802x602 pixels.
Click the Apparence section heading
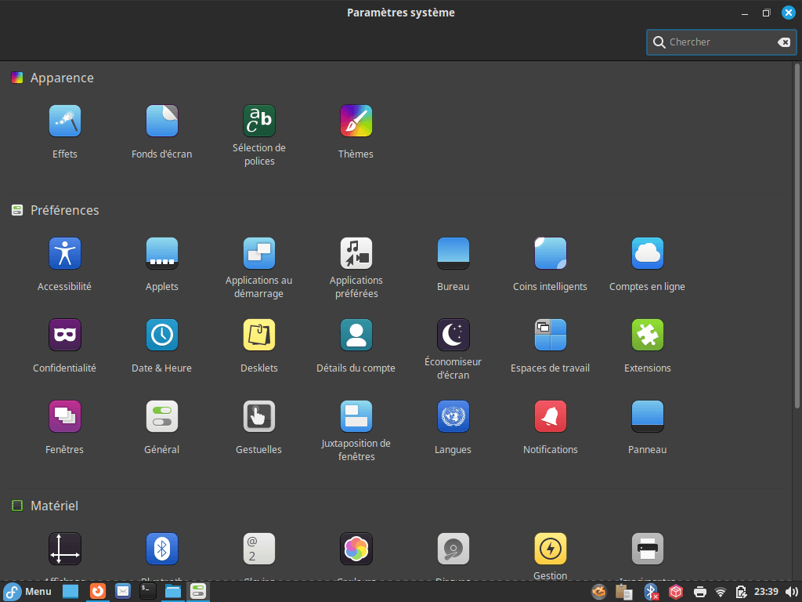62,78
